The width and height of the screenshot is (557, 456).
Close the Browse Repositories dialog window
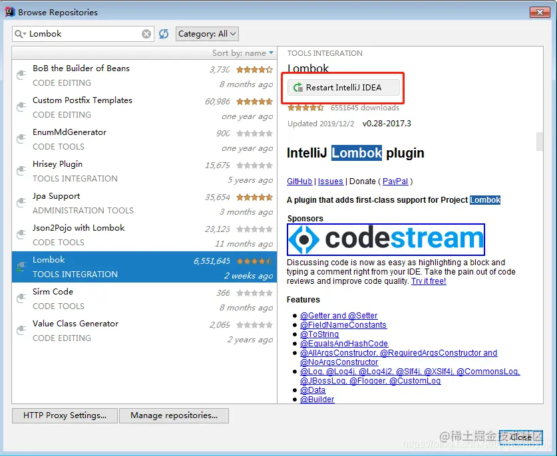point(540,13)
